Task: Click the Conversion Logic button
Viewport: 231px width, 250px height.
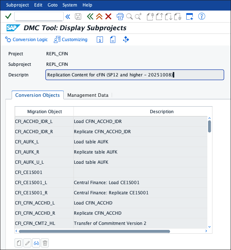Action: pos(26,40)
